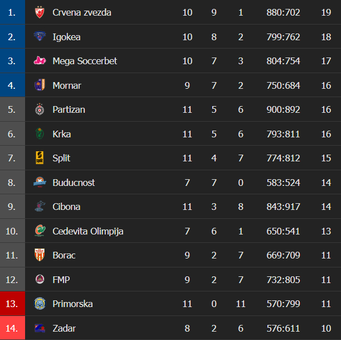Screen dimensions: 341x340
Task: Click Buducnost score 583:524
Action: pos(283,183)
